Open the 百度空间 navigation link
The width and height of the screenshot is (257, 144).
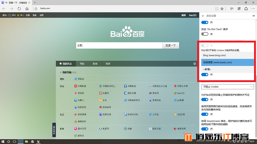(105, 114)
